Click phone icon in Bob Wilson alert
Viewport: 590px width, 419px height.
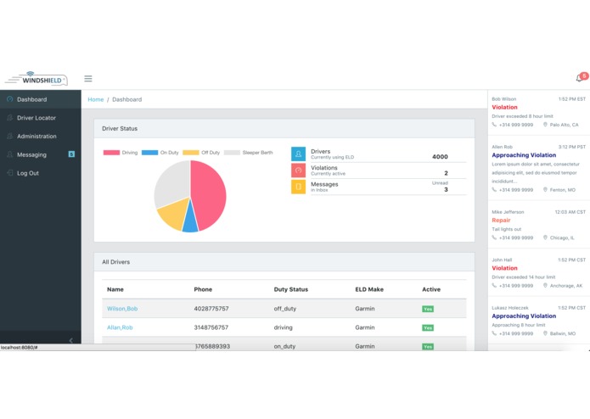click(494, 125)
